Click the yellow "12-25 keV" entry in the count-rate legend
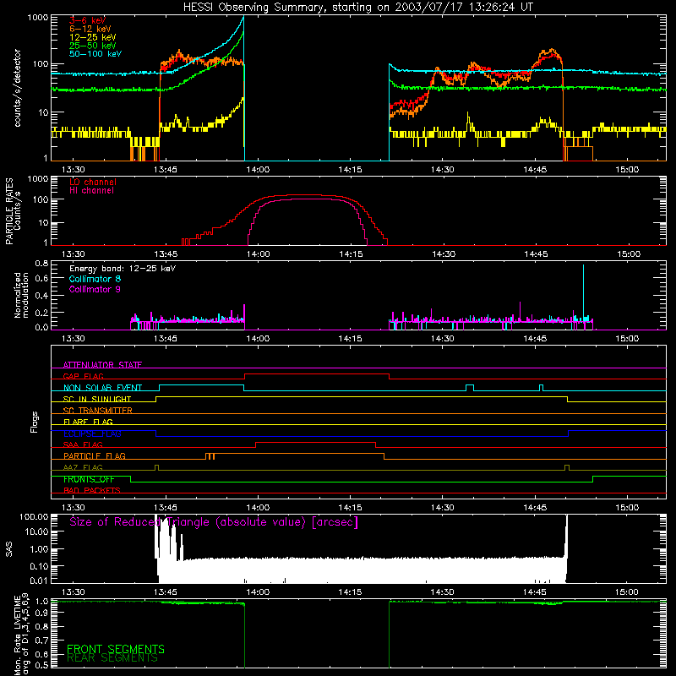The height and width of the screenshot is (676, 676). click(x=93, y=37)
